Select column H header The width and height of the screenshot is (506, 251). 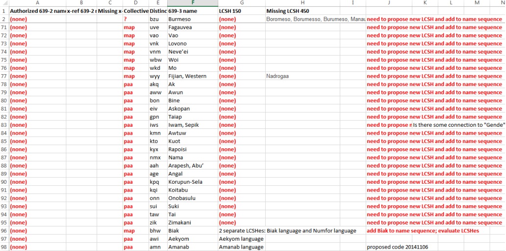point(303,3)
